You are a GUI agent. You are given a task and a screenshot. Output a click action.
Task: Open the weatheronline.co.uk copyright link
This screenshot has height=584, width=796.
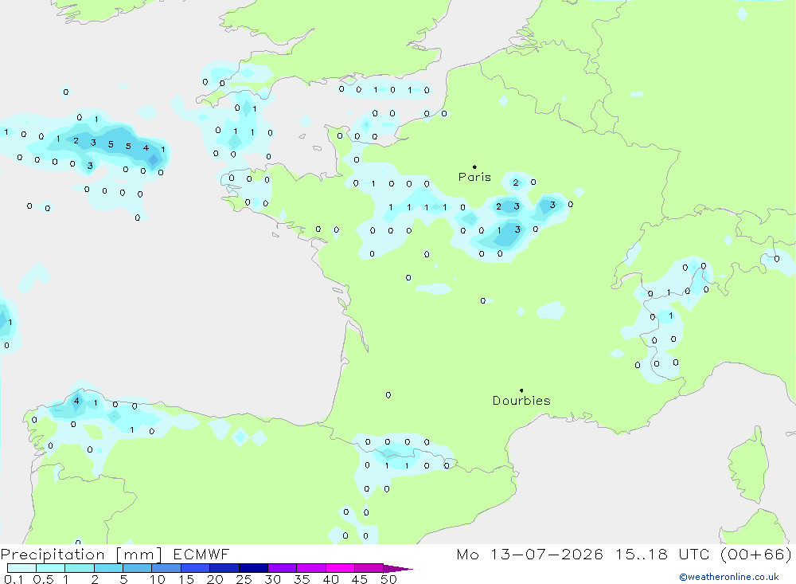click(x=729, y=577)
